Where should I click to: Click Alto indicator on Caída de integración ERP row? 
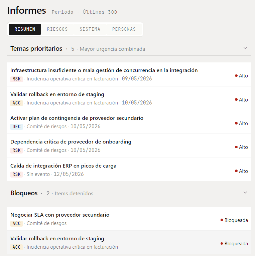click(241, 171)
